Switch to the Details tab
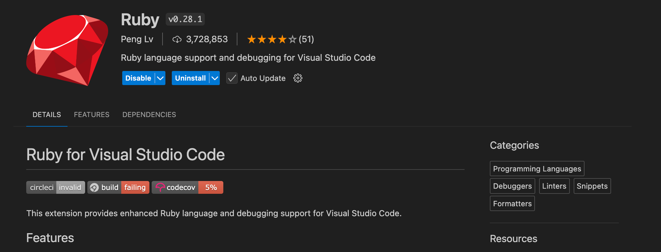This screenshot has height=252, width=661. [47, 114]
